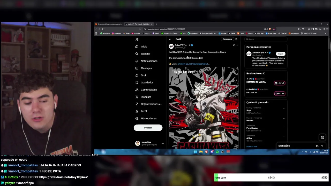Open Guardados bookmarks
The width and height of the screenshot is (331, 186).
click(144, 82)
